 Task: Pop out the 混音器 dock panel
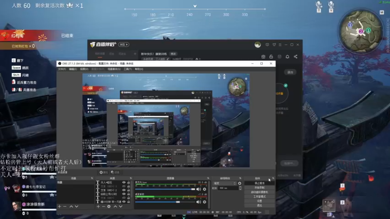click(x=208, y=178)
